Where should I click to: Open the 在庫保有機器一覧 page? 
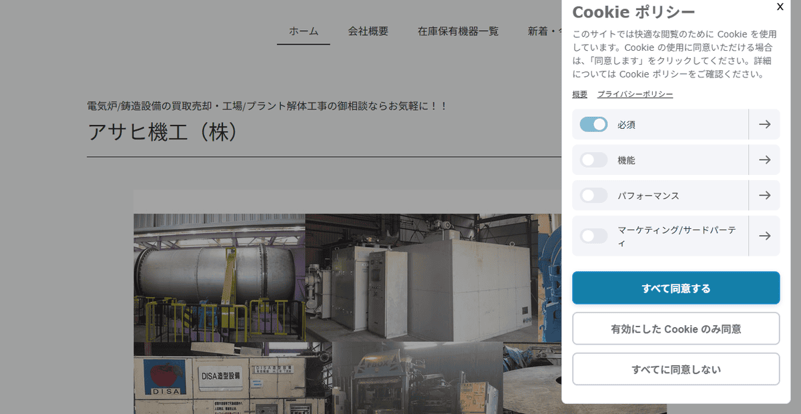tap(459, 31)
